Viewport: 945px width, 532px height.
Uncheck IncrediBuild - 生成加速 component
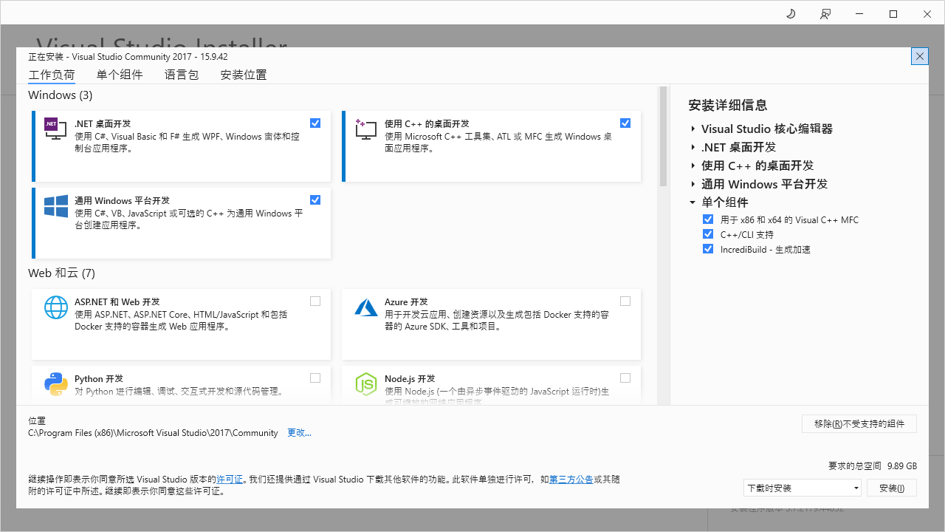(708, 249)
